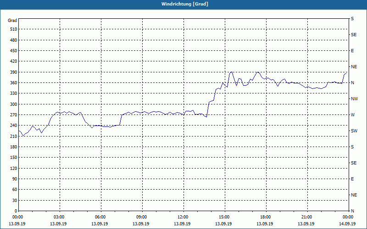Select the 90 y-axis value
Image resolution: width=367 pixels, height=229 pixels.
point(15,179)
